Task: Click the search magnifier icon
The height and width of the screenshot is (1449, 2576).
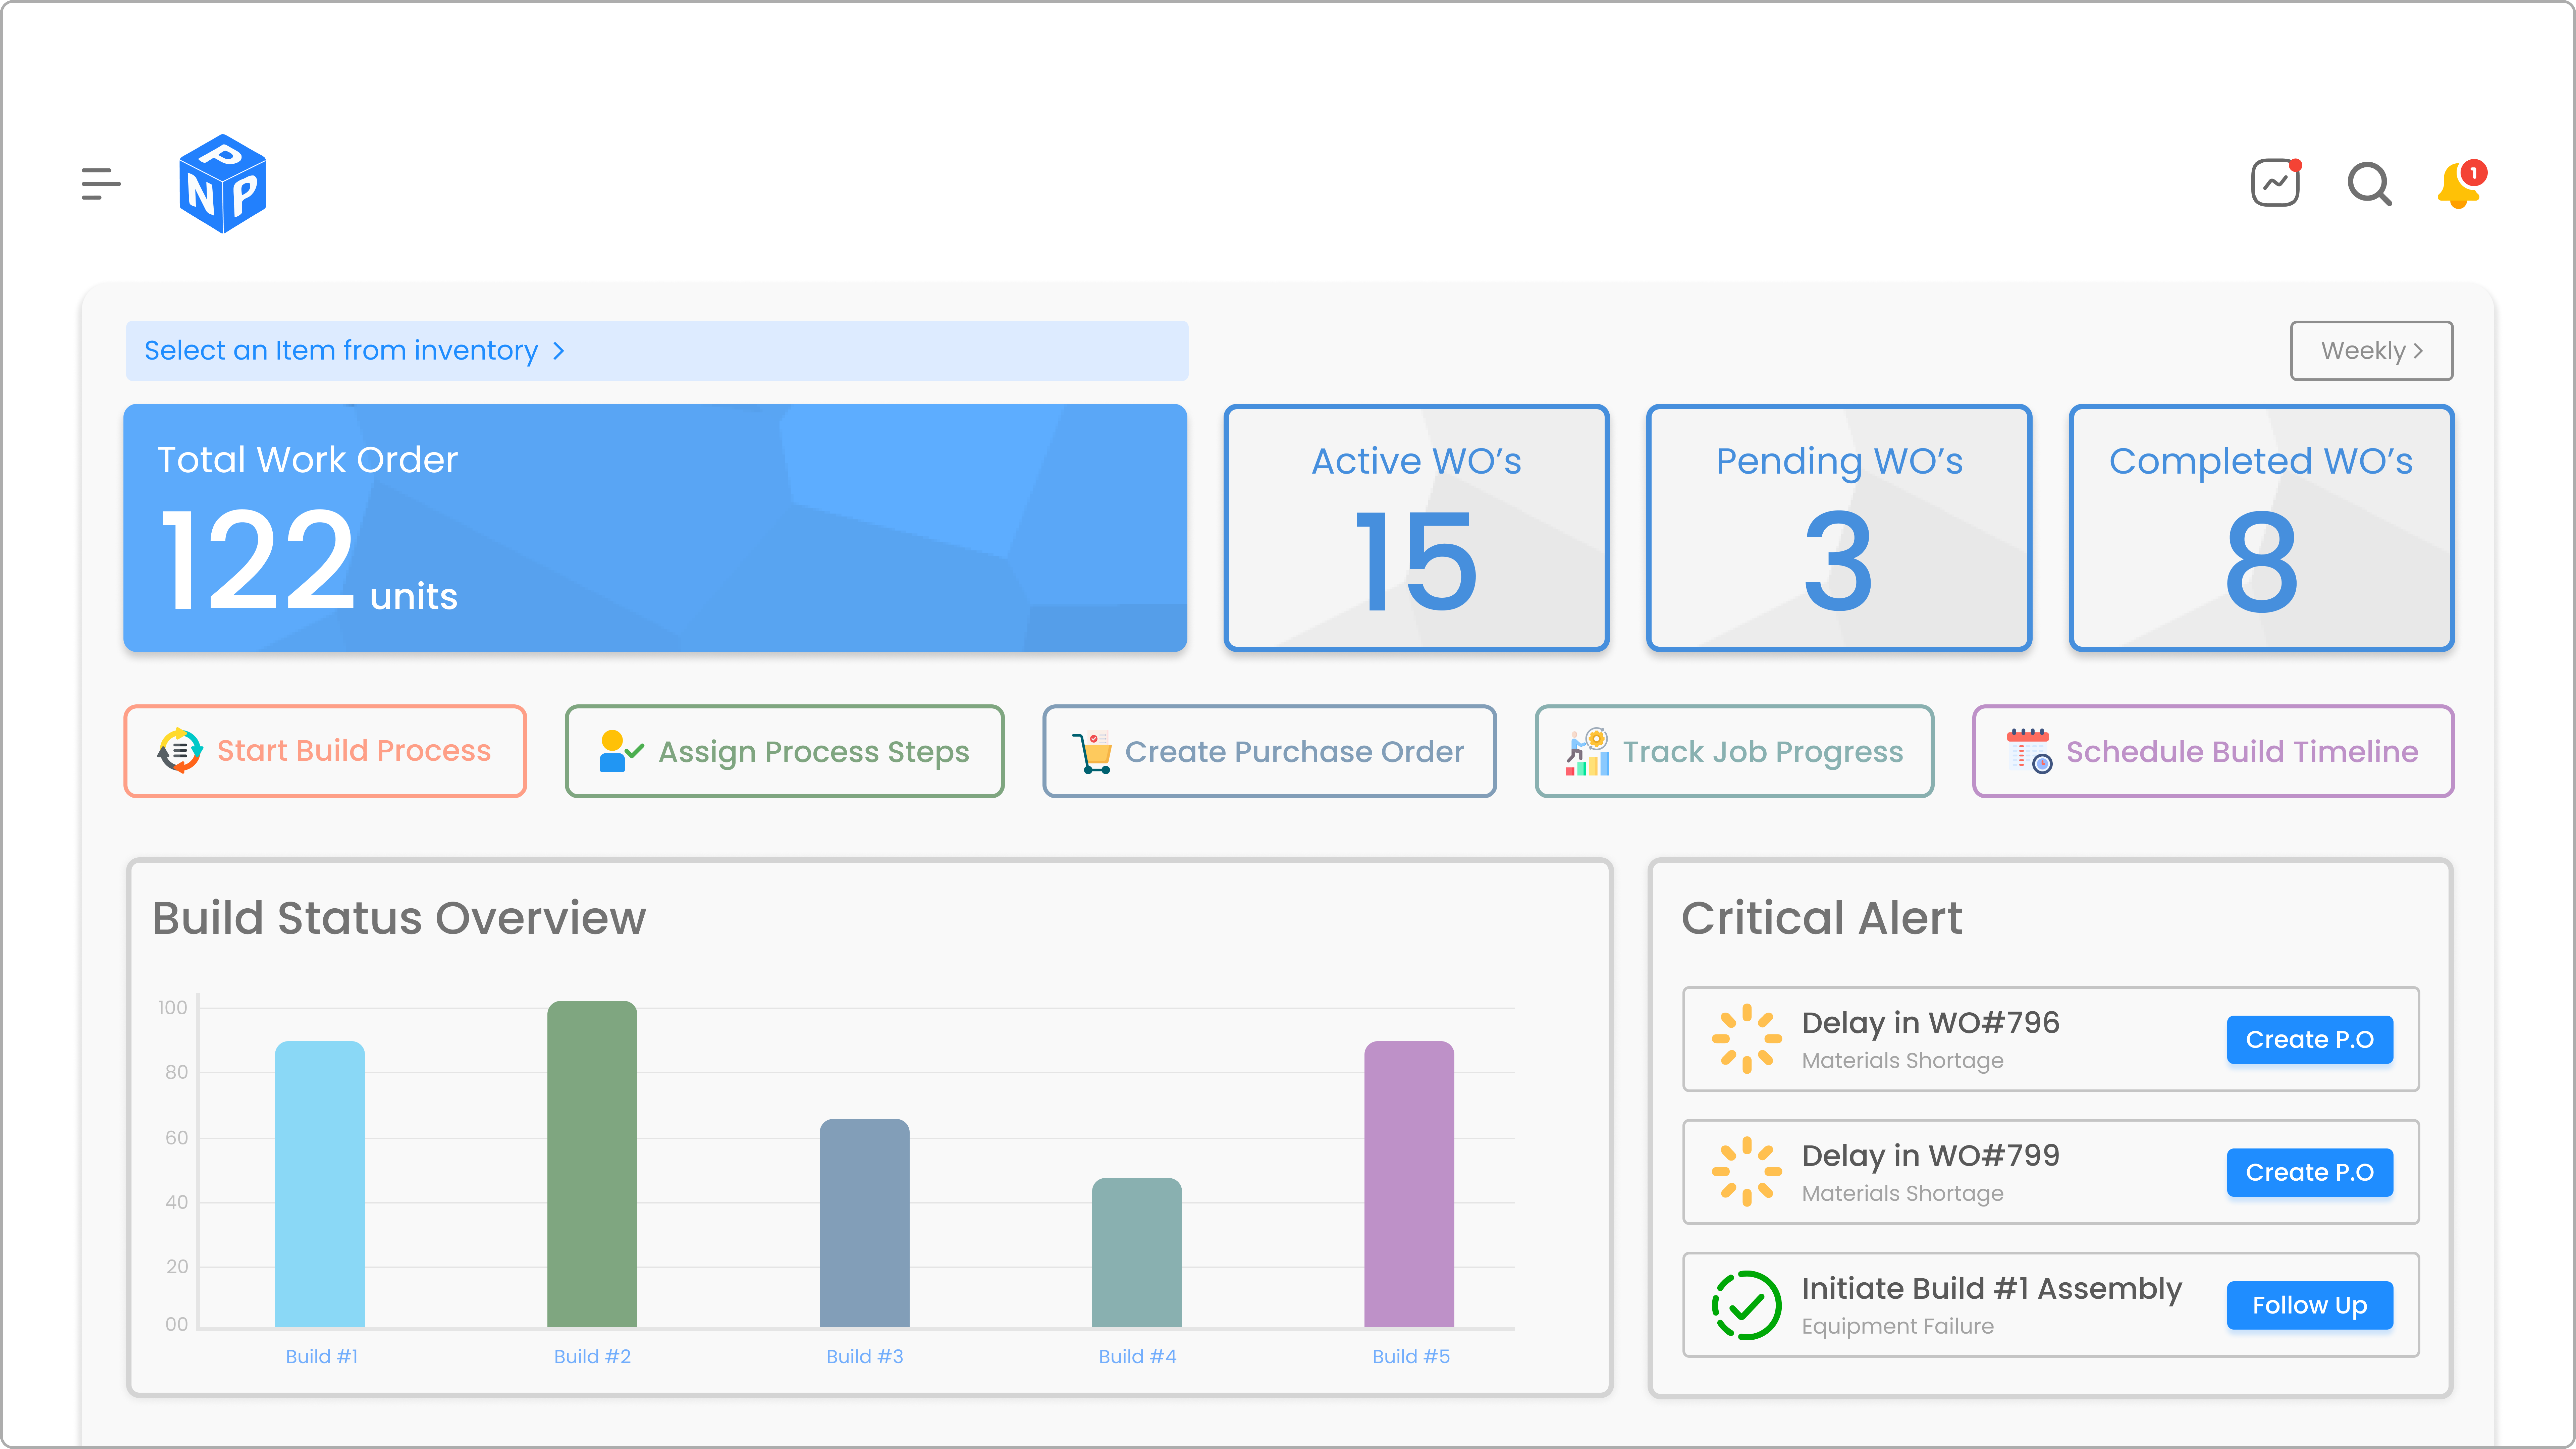Action: coord(2369,184)
